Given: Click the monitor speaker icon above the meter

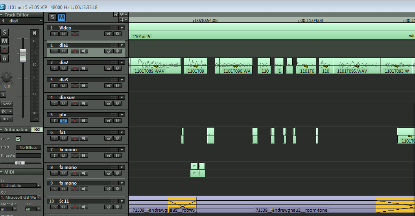Looking at the screenshot, I should point(35,33).
